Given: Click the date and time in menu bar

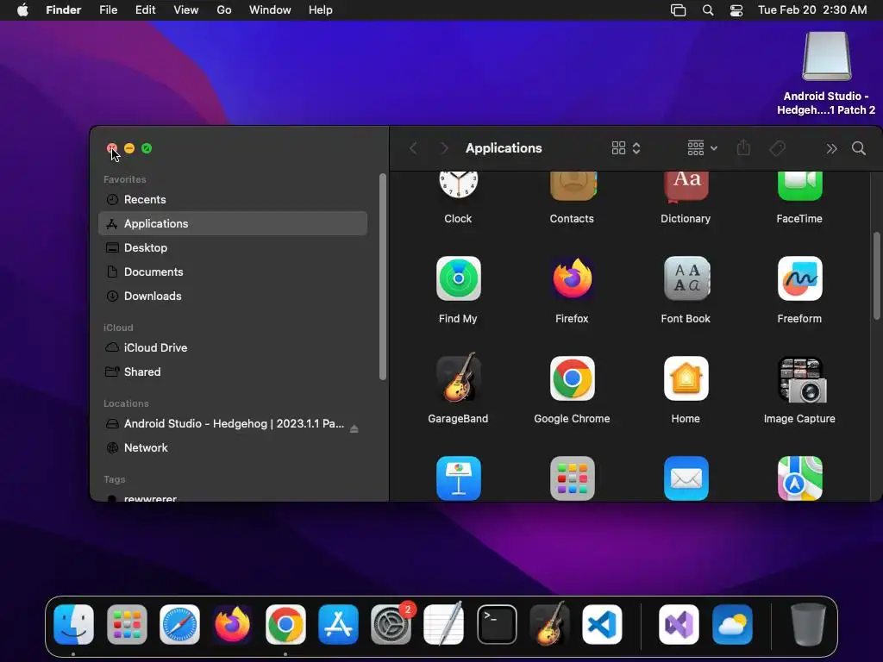Looking at the screenshot, I should 812,10.
